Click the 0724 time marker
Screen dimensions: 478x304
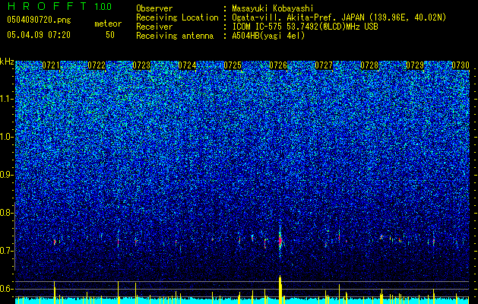coord(187,65)
